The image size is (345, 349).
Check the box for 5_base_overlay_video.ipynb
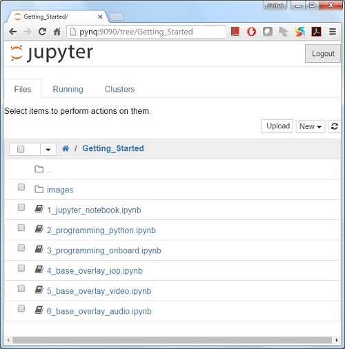[x=21, y=288]
